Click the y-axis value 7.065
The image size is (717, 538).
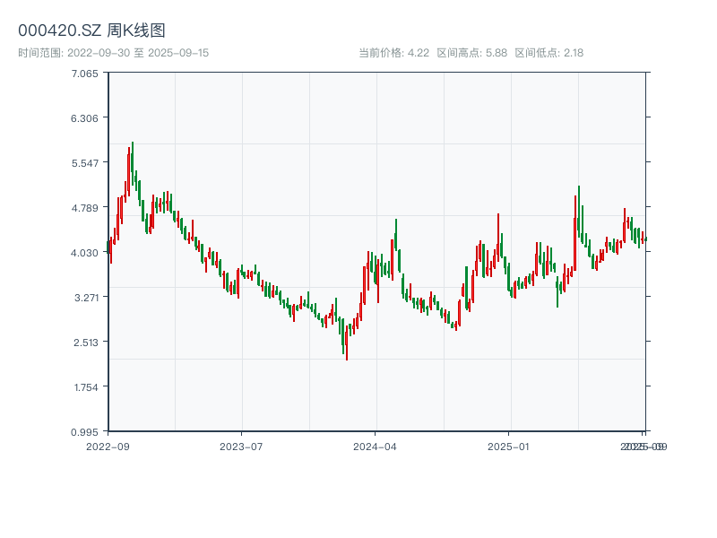pos(84,74)
